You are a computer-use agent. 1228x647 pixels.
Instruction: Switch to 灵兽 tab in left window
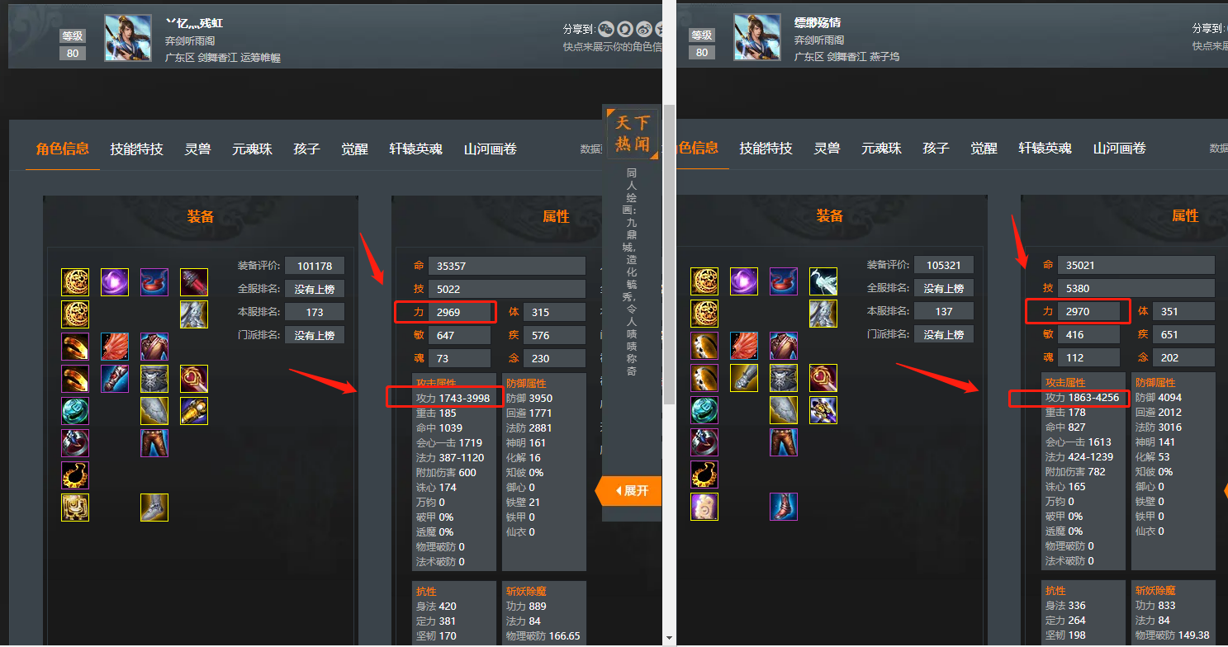click(197, 149)
